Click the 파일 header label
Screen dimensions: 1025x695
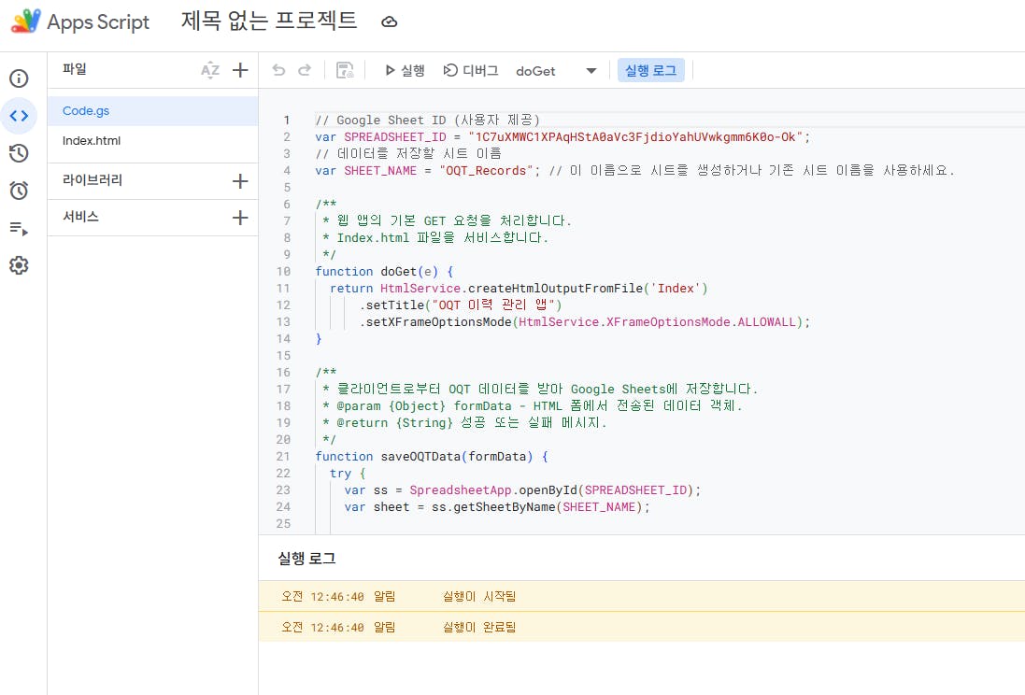coord(75,68)
